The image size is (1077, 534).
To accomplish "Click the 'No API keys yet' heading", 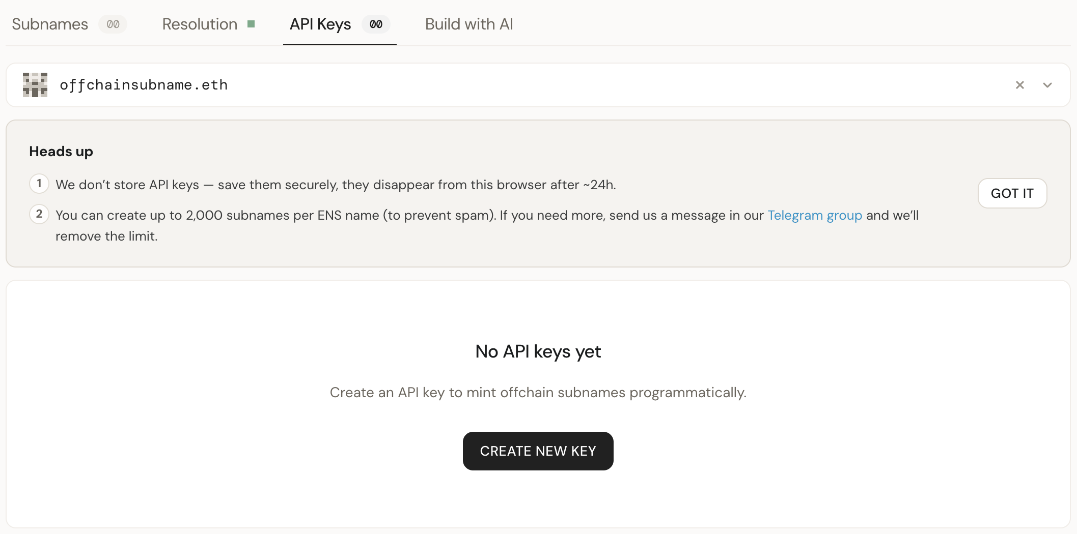I will [x=538, y=351].
